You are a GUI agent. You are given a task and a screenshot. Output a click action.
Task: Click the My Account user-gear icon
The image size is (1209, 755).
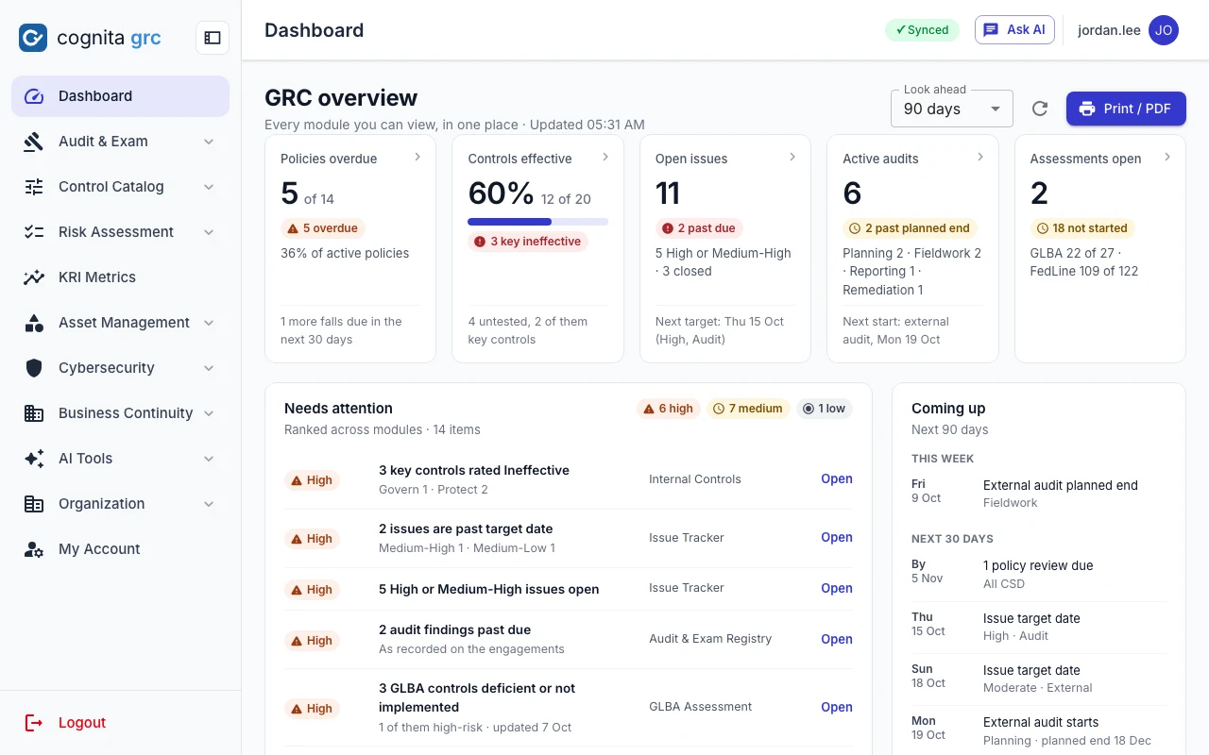click(x=34, y=549)
